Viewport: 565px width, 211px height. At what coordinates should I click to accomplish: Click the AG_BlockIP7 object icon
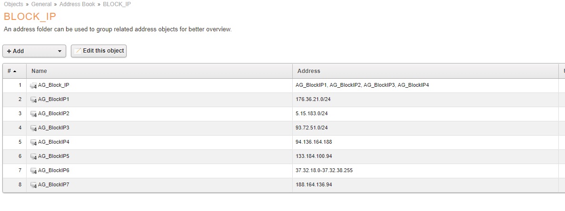tap(33, 185)
